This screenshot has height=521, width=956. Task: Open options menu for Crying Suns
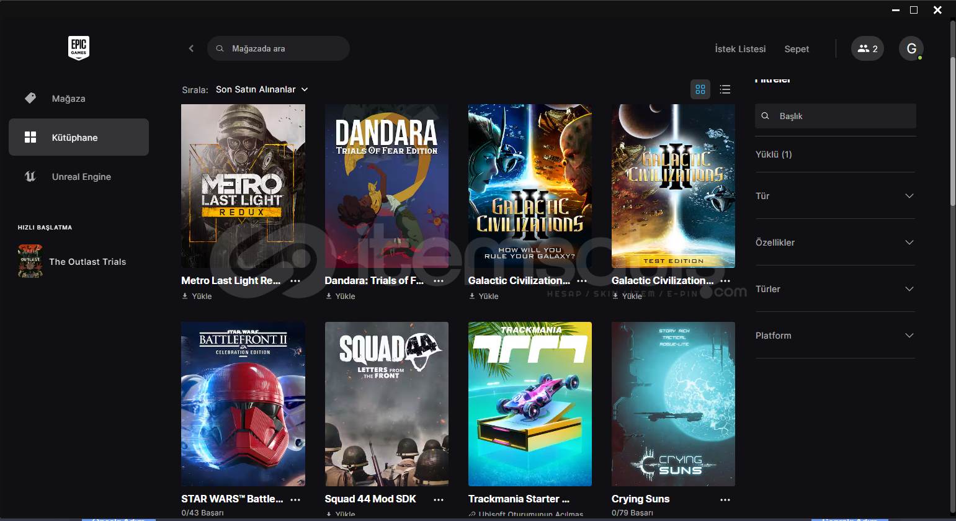click(x=725, y=499)
